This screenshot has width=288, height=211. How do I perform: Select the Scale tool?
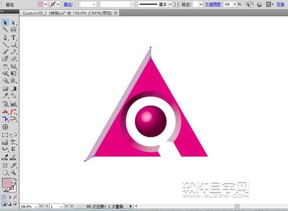13,66
